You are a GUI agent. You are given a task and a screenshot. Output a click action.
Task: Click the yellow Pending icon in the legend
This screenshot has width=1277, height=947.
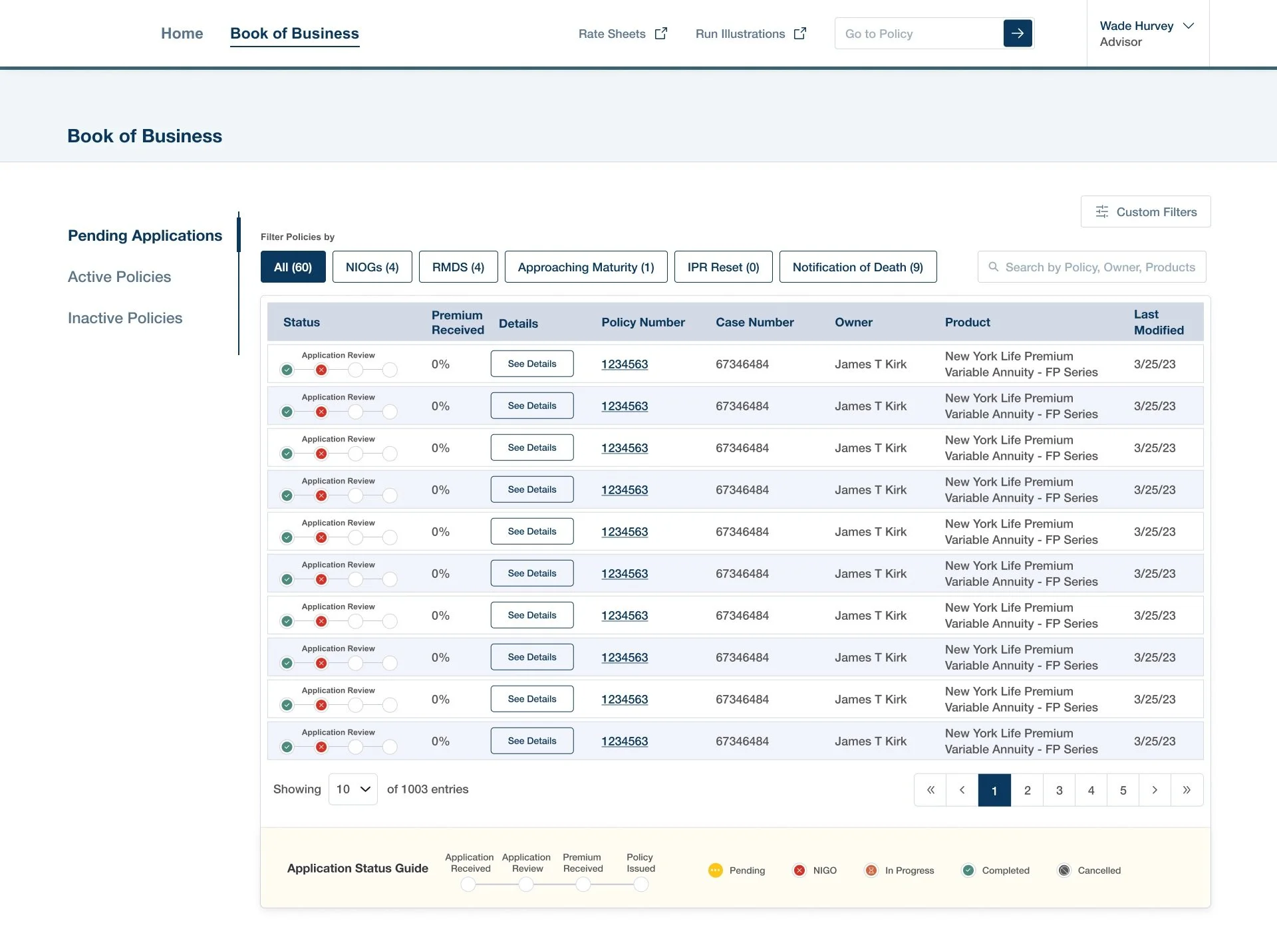[716, 871]
